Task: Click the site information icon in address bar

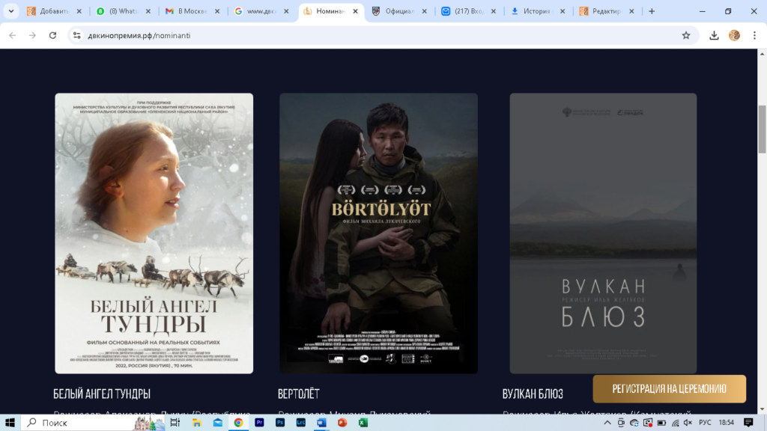Action: [x=76, y=35]
